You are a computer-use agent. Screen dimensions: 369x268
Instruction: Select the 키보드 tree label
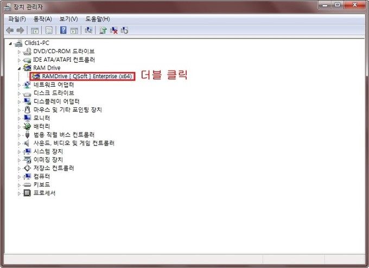point(41,185)
